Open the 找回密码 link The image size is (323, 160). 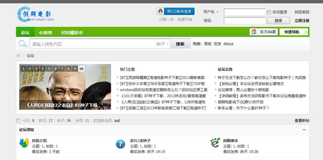coord(302,12)
